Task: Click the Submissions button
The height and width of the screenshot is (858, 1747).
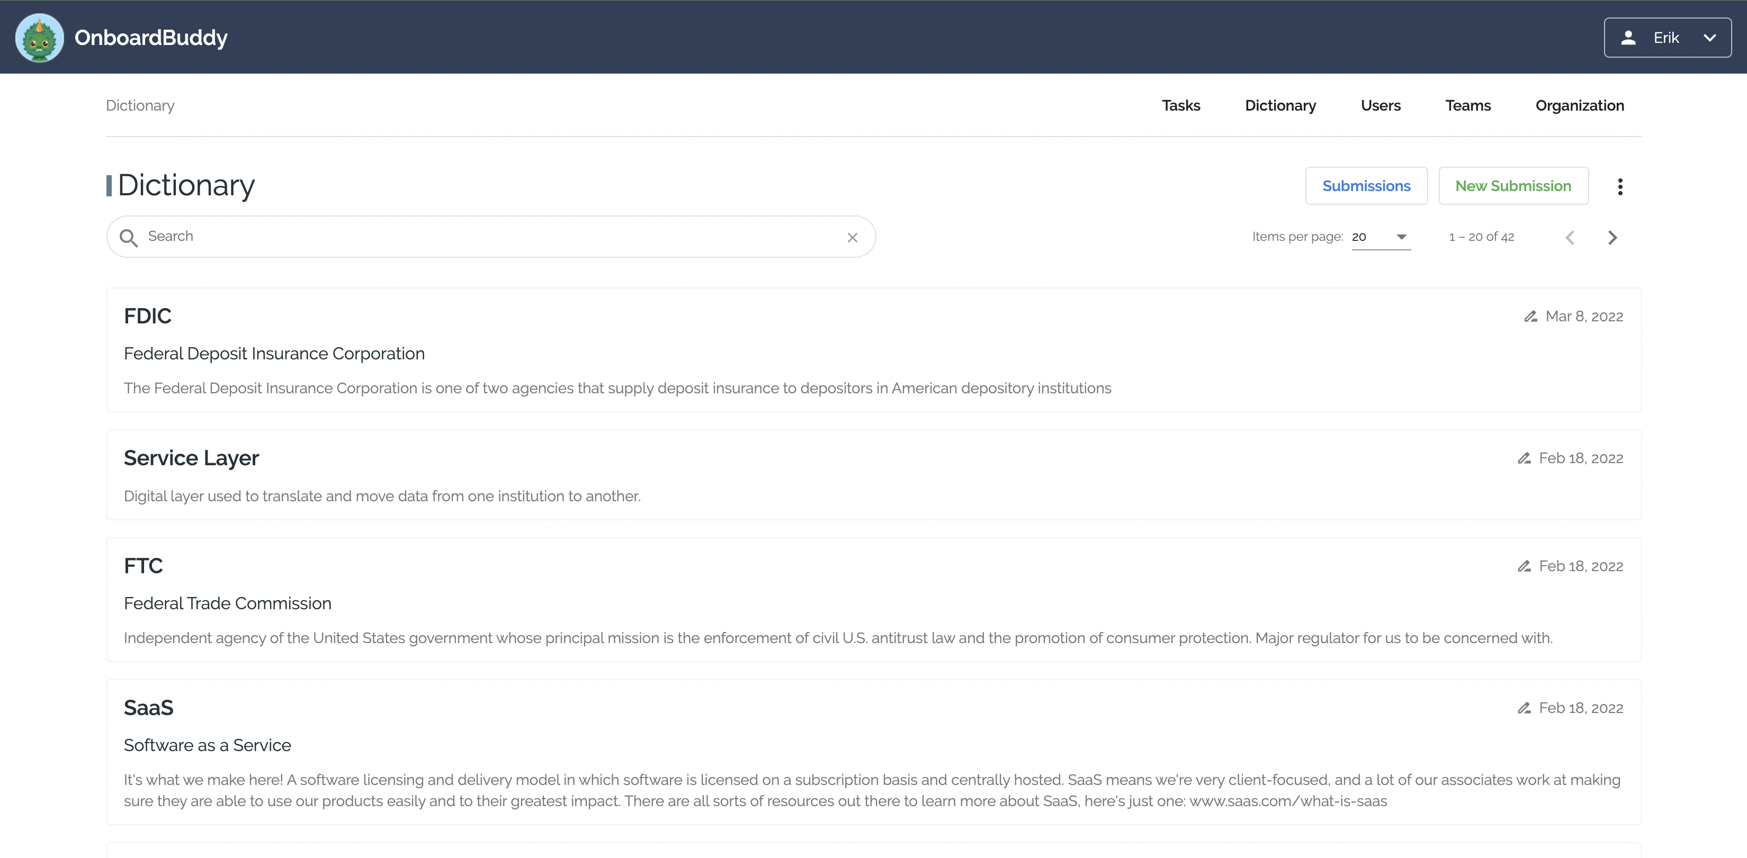Action: tap(1366, 186)
